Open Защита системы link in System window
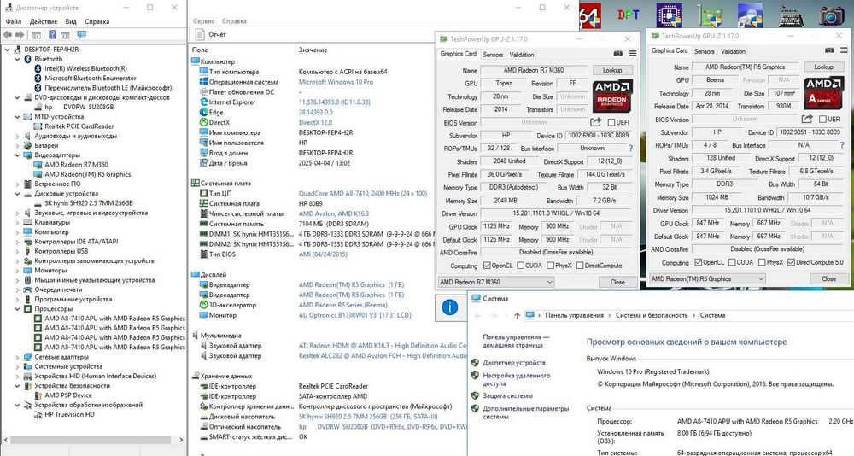The width and height of the screenshot is (854, 456). (507, 396)
